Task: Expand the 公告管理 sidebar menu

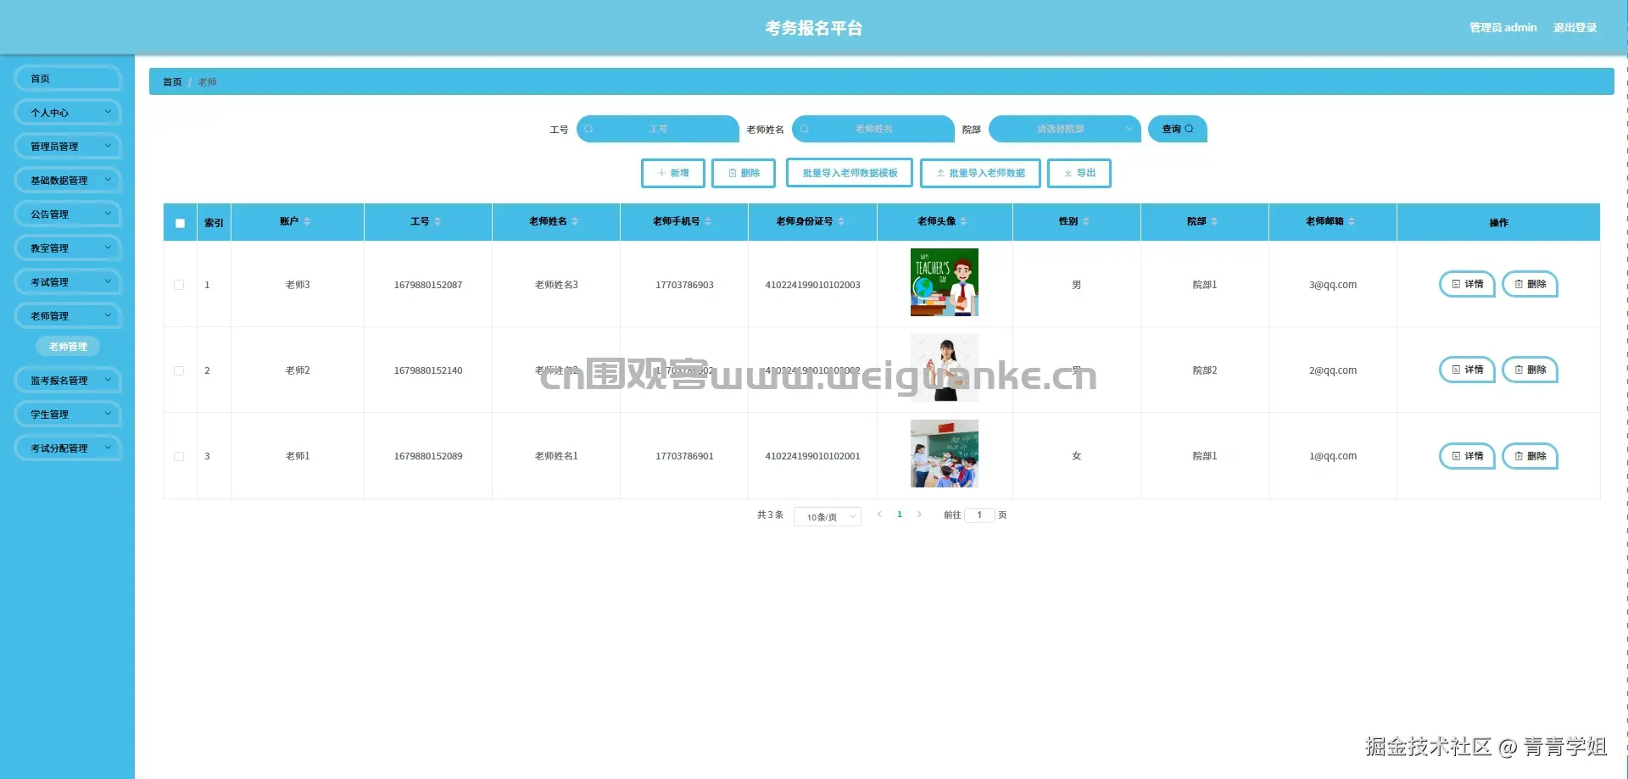Action: point(68,214)
